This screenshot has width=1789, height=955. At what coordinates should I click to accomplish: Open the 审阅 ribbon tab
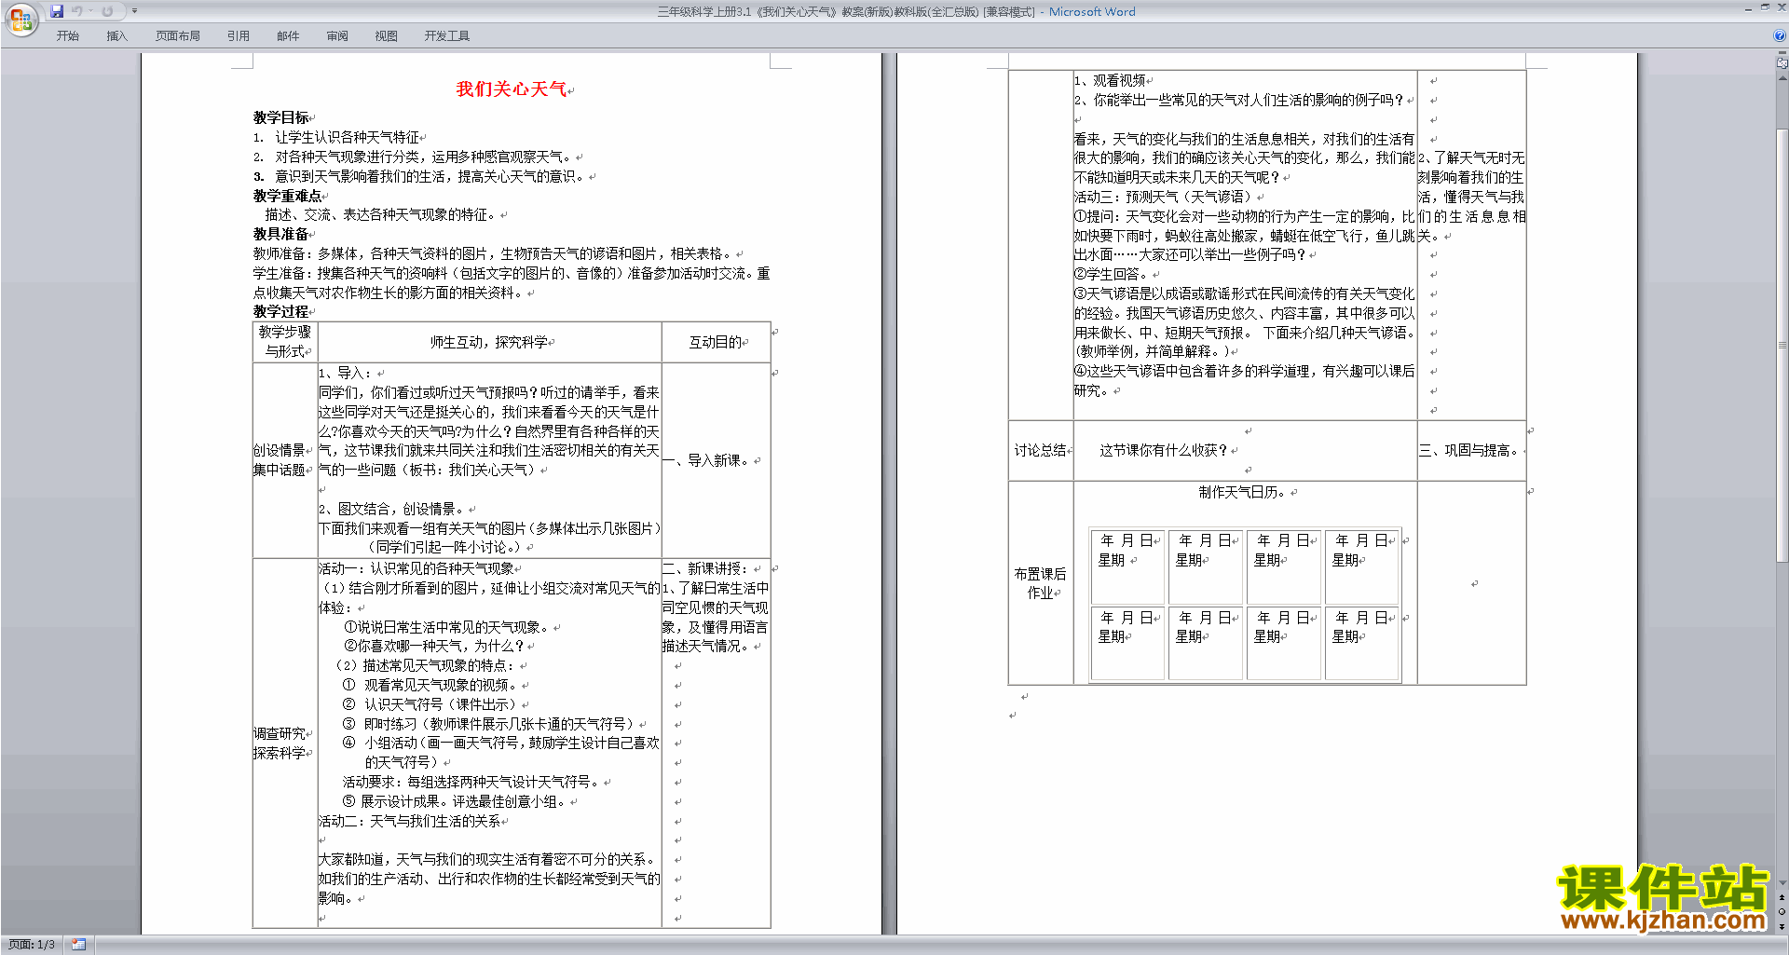337,36
